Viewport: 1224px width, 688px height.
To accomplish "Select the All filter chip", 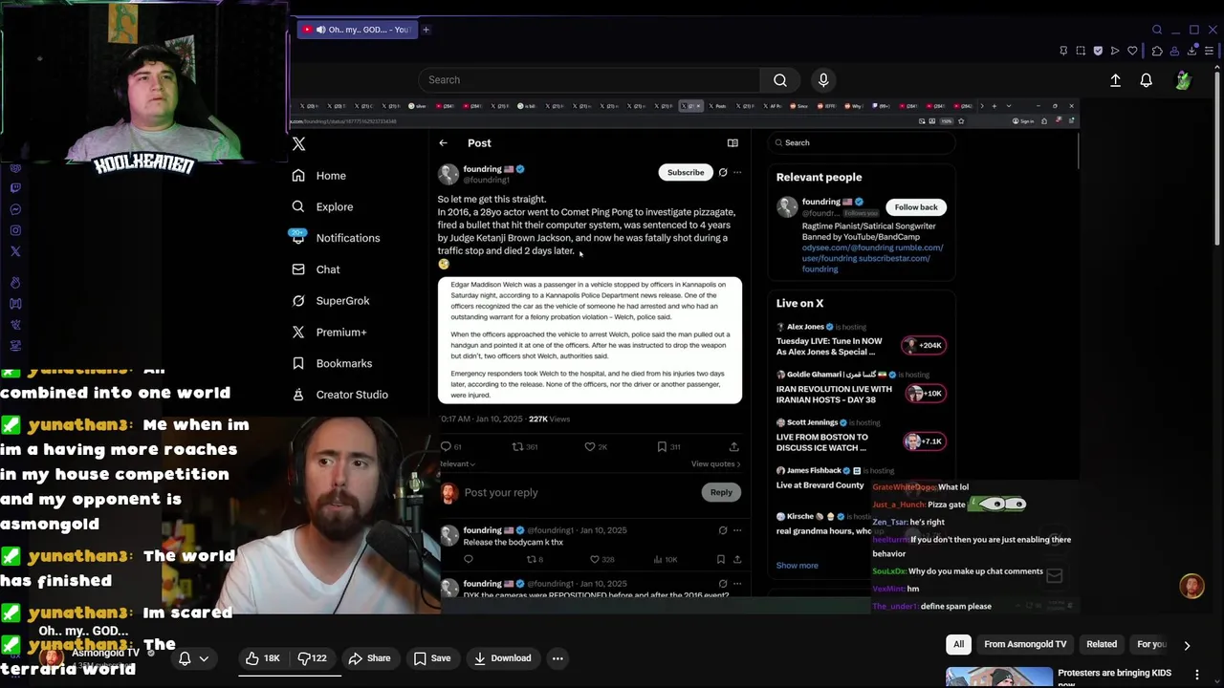I will (x=958, y=645).
